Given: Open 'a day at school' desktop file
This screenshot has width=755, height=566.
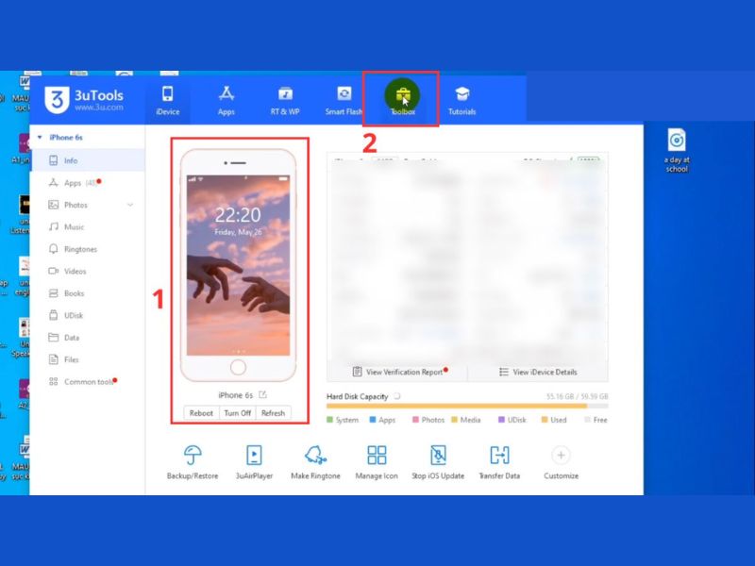Looking at the screenshot, I should (677, 151).
